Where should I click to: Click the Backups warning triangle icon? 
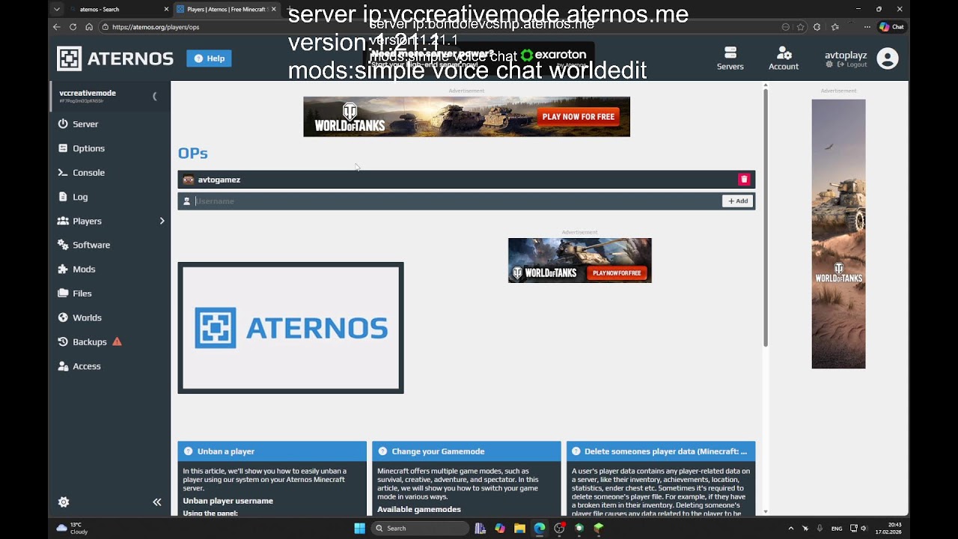click(117, 341)
